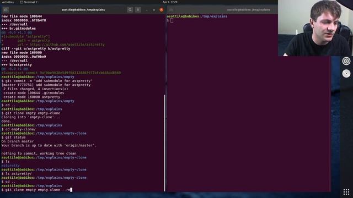Show Applications grid in the dock
Screen dimensions: 353x198
[346, 192]
